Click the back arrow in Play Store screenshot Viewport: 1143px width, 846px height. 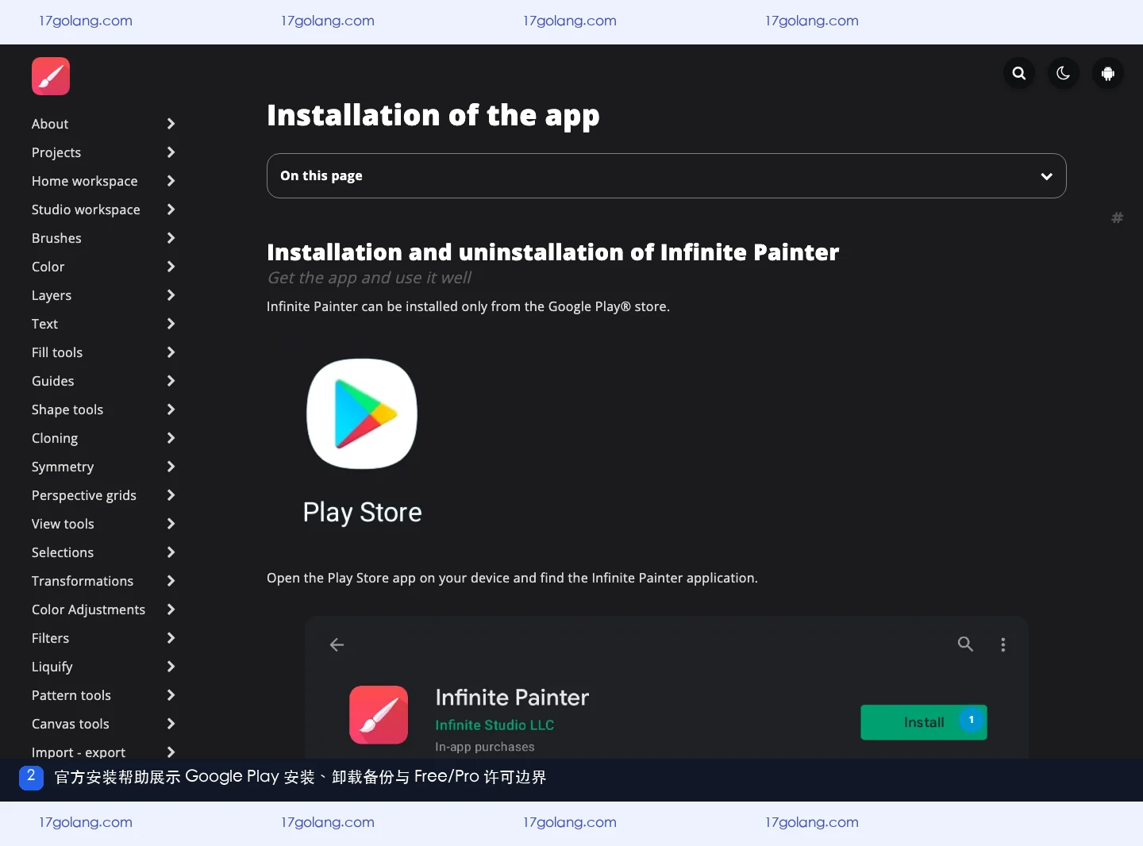pos(337,644)
